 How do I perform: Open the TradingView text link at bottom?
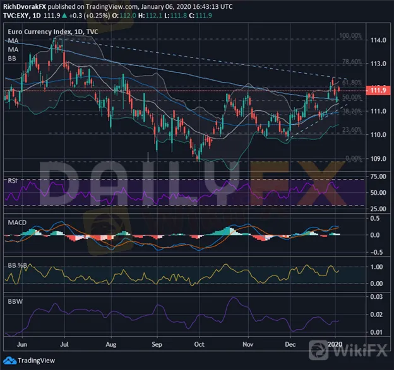coord(36,361)
